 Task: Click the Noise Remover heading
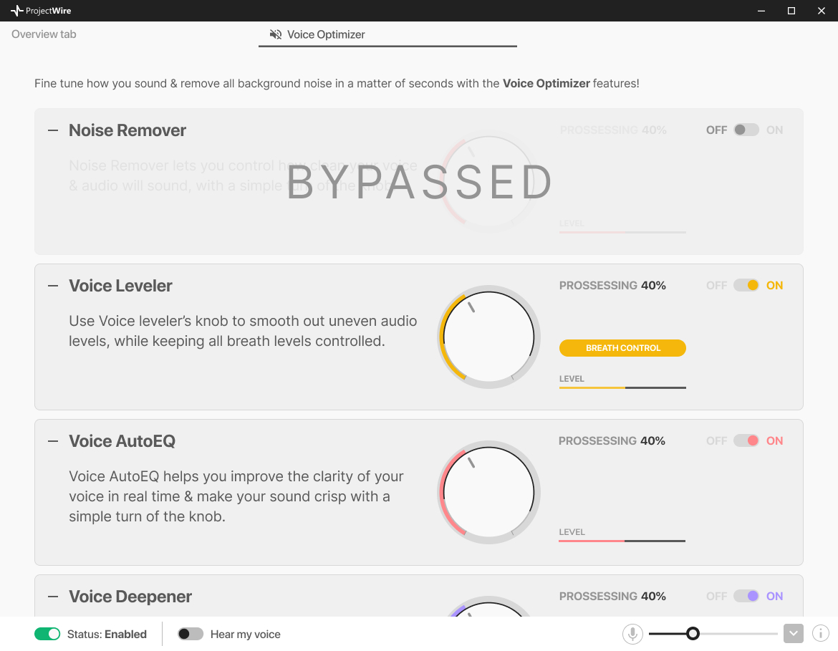(x=127, y=130)
